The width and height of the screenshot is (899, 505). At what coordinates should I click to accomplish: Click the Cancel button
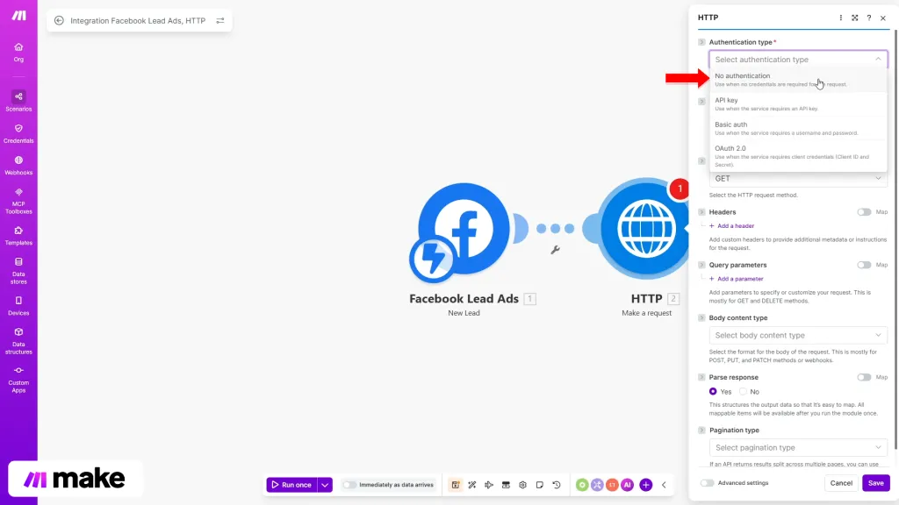click(x=841, y=483)
